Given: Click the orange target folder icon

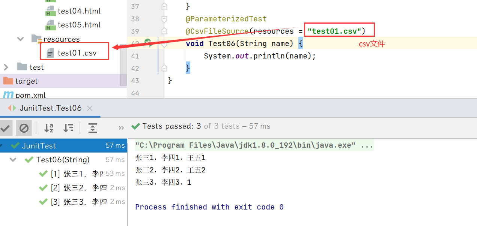Looking at the screenshot, I should pyautogui.click(x=8, y=81).
